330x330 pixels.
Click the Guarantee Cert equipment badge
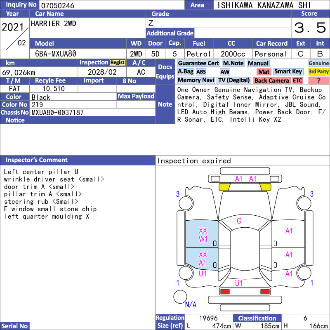pyautogui.click(x=198, y=63)
